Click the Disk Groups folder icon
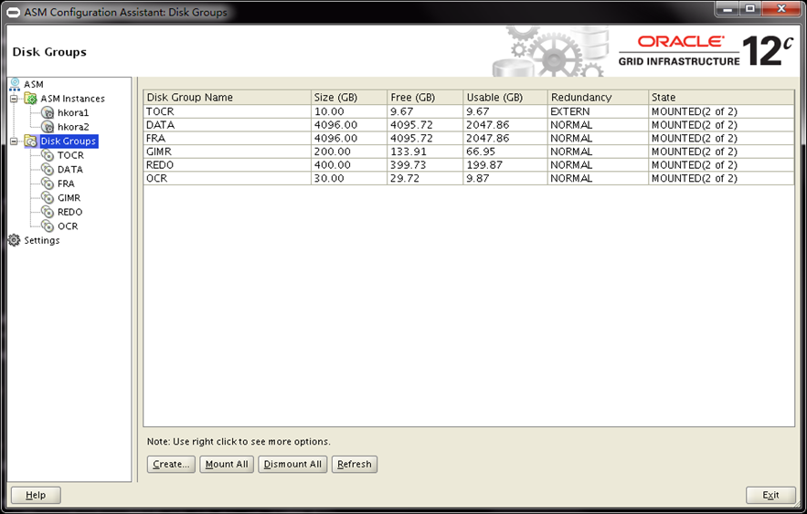 point(30,142)
